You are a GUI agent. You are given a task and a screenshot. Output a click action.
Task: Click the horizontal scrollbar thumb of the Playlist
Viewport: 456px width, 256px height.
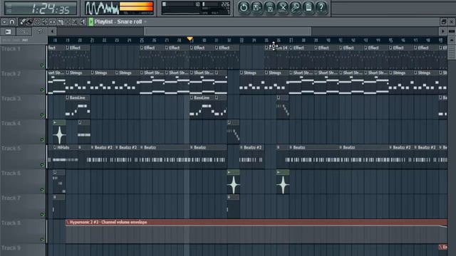click(227, 31)
